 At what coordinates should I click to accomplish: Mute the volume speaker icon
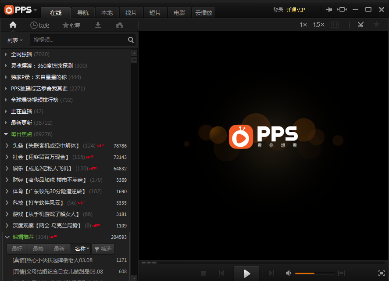click(x=289, y=273)
